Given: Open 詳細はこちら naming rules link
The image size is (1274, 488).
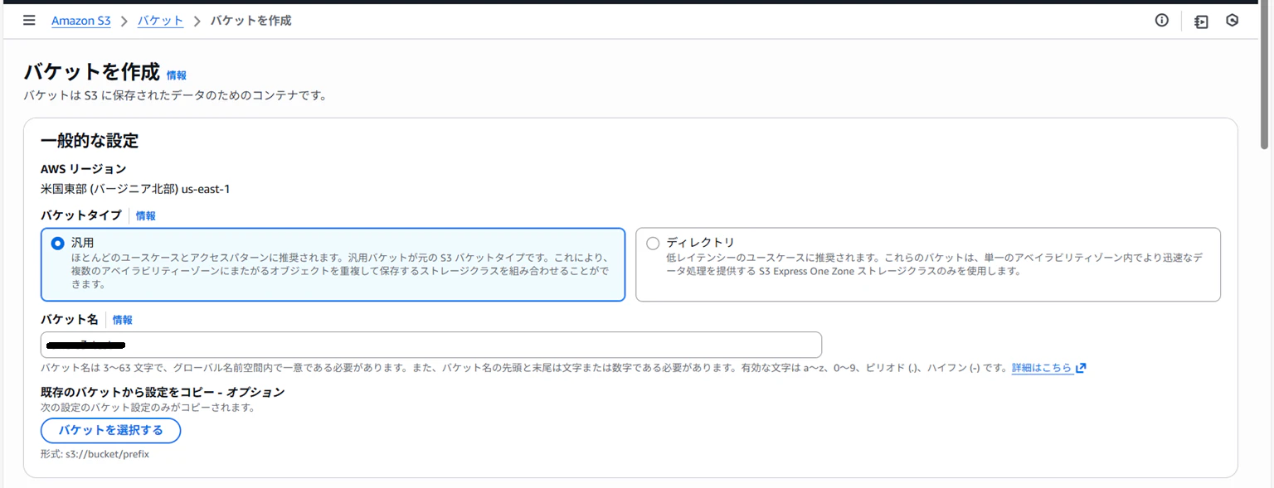Looking at the screenshot, I should tap(1042, 368).
